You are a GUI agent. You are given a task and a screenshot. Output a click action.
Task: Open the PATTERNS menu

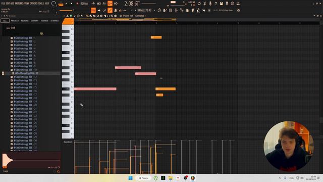click(19, 4)
